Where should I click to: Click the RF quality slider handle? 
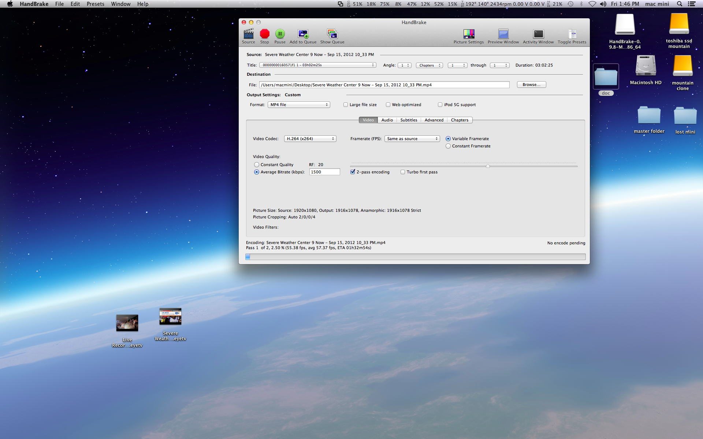point(488,166)
